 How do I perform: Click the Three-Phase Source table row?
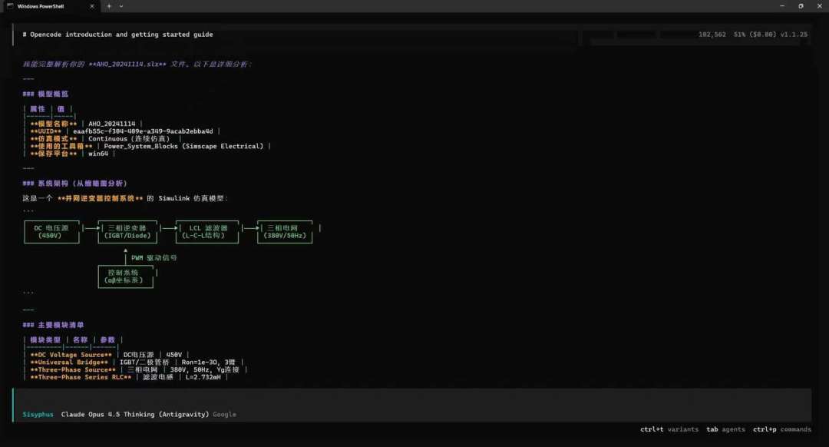tap(135, 369)
